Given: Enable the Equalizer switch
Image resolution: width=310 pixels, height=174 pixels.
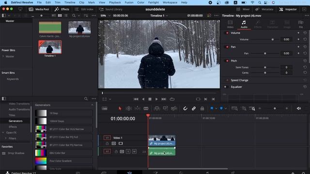Looking at the screenshot, I should pos(226,87).
